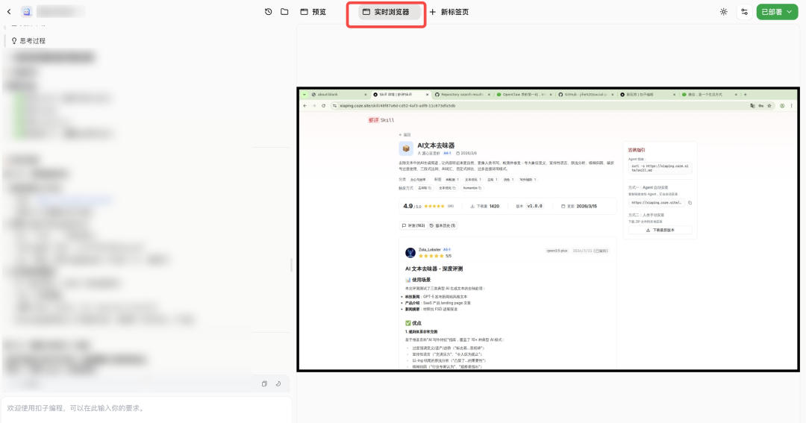This screenshot has height=423, width=806.
Task: Go back using the top-left chevron
Action: [9, 12]
